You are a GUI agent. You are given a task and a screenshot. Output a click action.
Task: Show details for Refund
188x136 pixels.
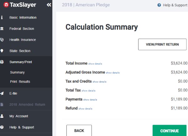tap(85, 109)
